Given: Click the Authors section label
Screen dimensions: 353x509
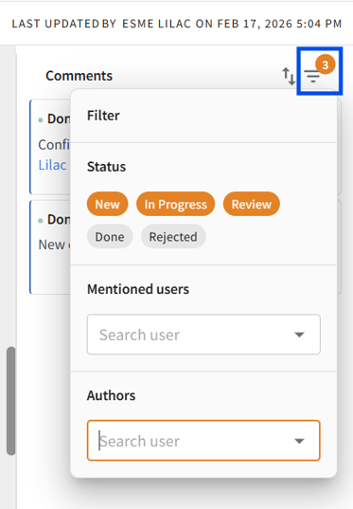Looking at the screenshot, I should pyautogui.click(x=111, y=395).
